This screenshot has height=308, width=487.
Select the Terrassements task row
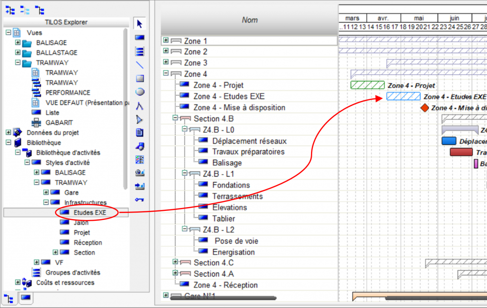click(237, 197)
